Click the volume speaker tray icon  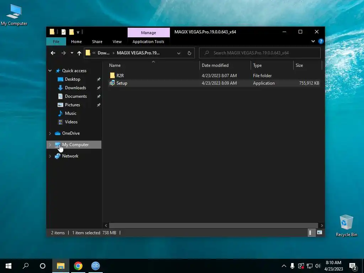click(318, 266)
